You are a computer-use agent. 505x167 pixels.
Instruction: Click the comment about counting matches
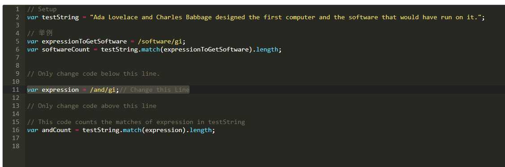[x=136, y=122]
